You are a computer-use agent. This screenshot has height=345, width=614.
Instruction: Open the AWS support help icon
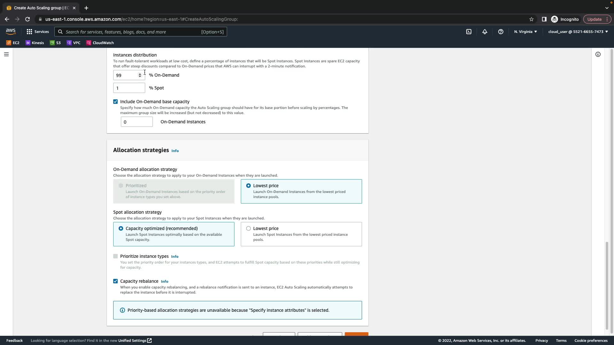tap(500, 32)
